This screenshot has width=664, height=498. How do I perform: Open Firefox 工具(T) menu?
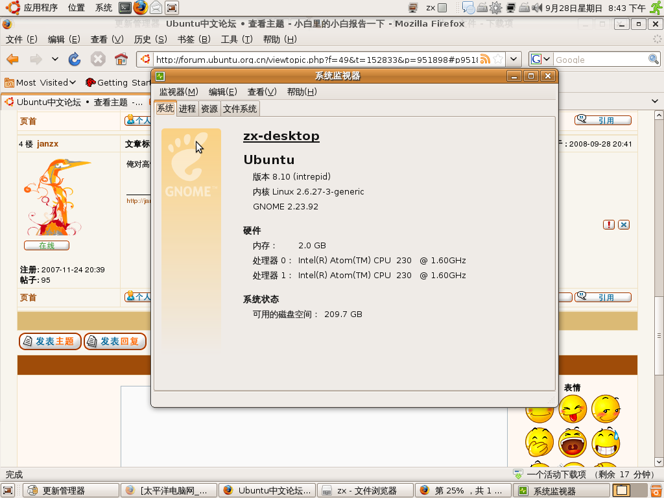237,40
